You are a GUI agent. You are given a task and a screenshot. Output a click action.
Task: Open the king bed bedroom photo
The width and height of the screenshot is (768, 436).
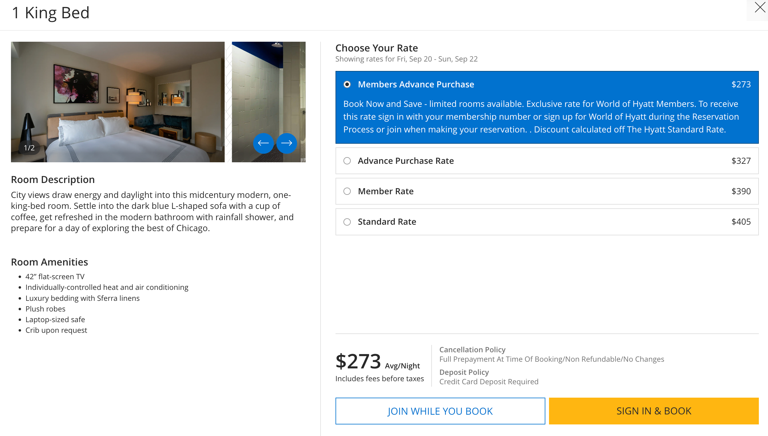pos(118,102)
